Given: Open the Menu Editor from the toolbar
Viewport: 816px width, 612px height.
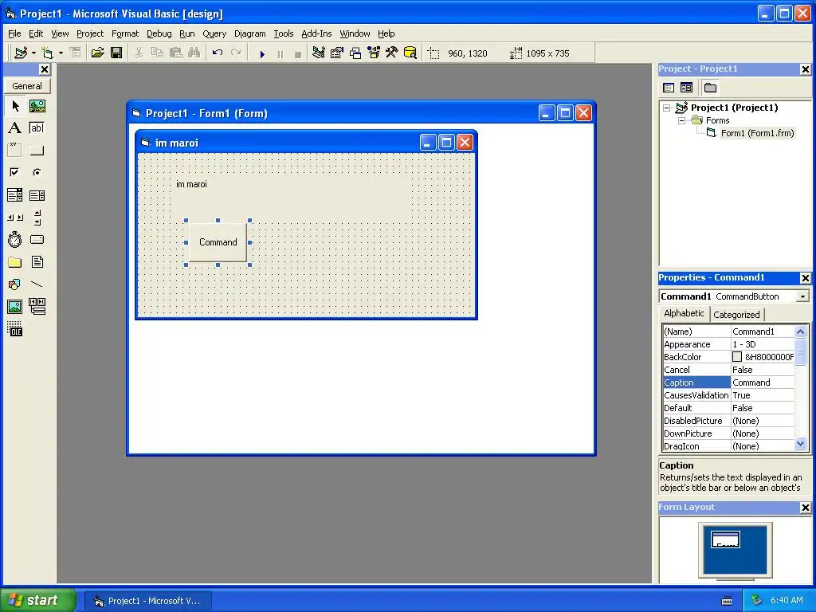Looking at the screenshot, I should click(x=76, y=53).
